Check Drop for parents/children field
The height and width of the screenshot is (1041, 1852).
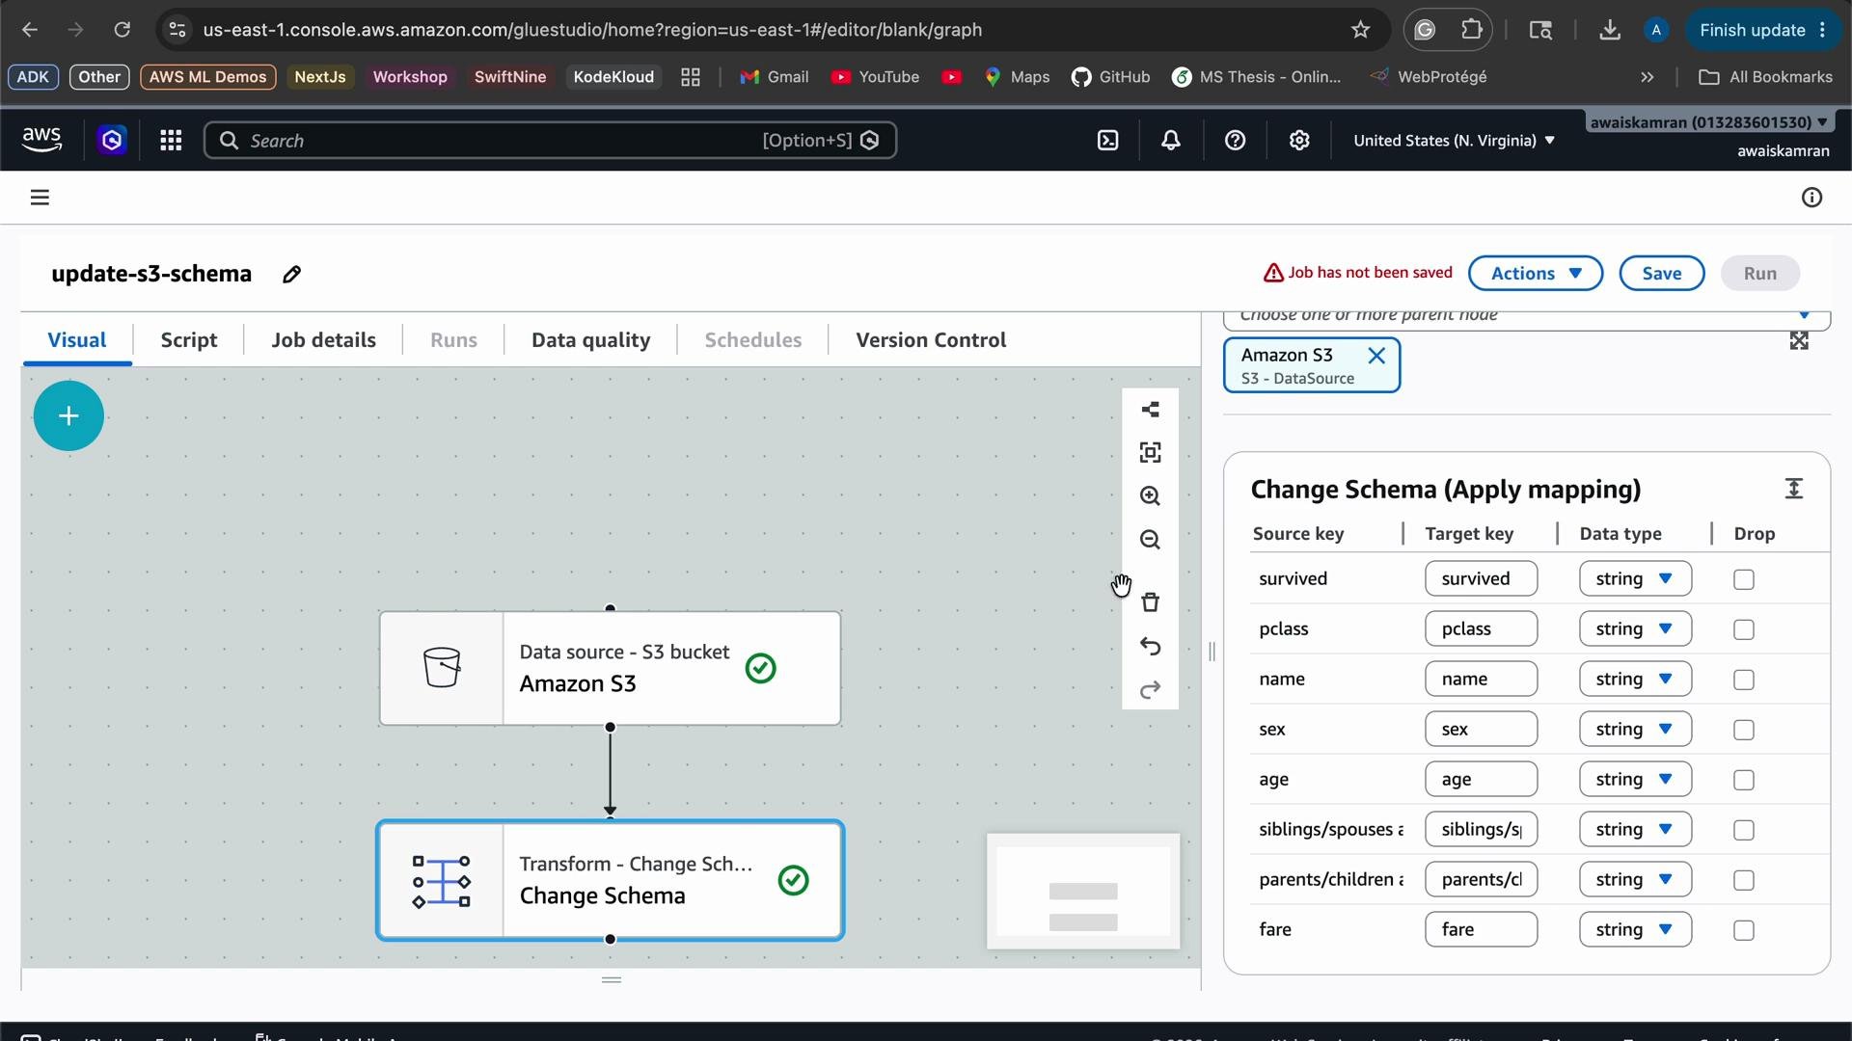coord(1743,880)
